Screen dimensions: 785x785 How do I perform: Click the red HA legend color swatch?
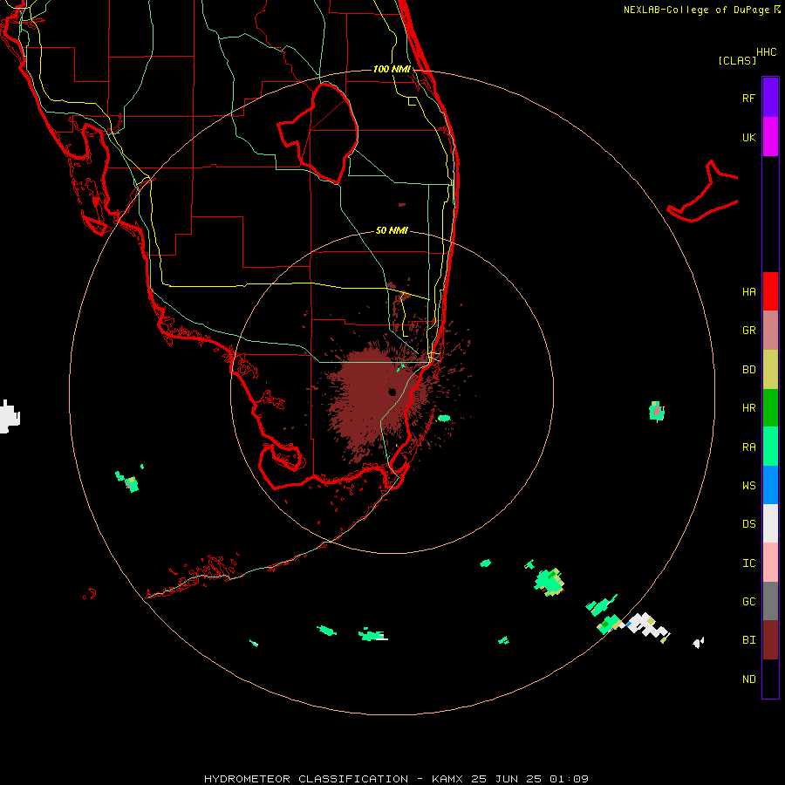pyautogui.click(x=770, y=291)
